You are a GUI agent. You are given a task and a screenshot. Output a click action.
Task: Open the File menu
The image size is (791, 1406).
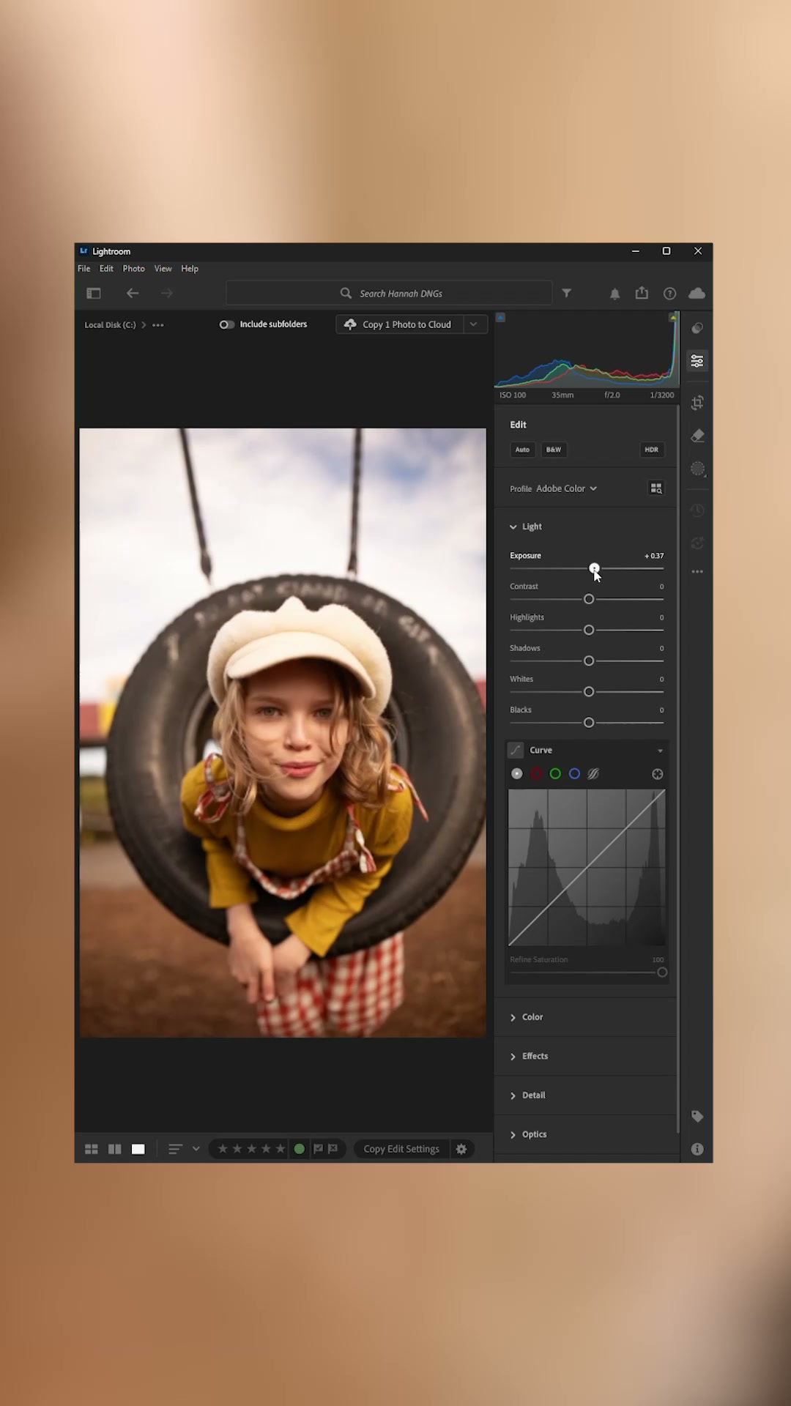[84, 269]
